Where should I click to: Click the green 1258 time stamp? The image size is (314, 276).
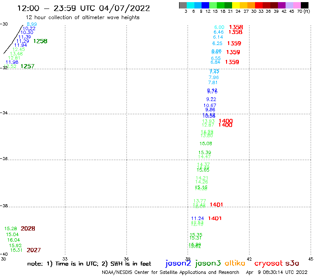pos(40,41)
